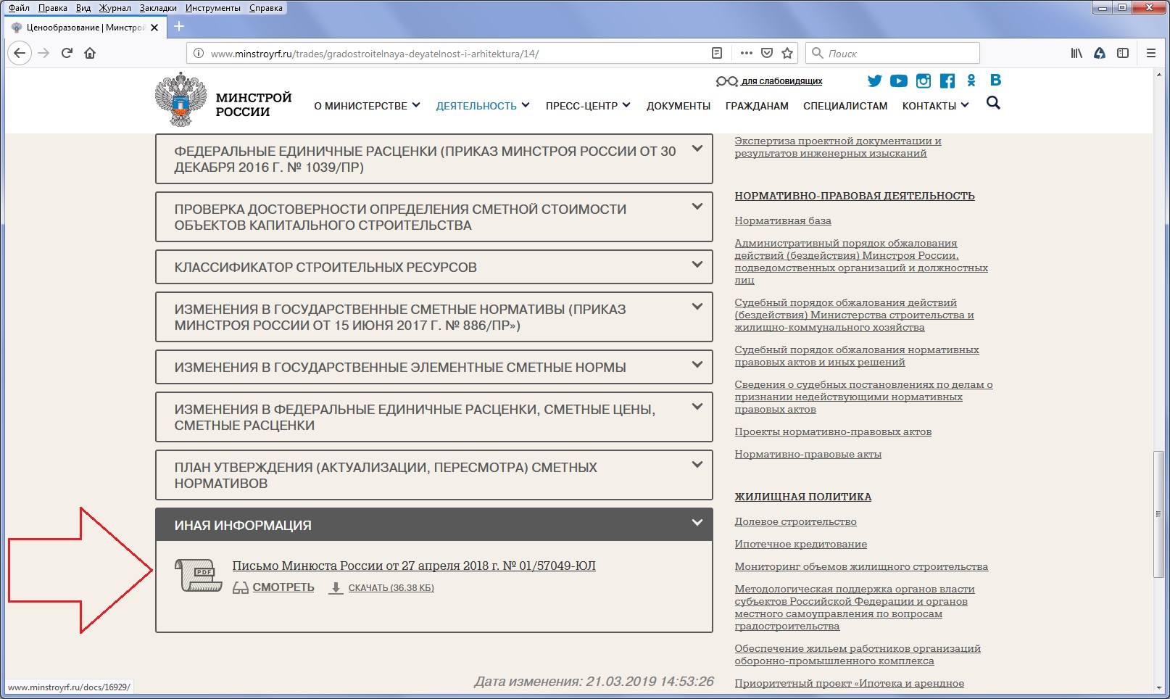Bookmark this page with star icon
This screenshot has height=699, width=1170.
click(787, 53)
